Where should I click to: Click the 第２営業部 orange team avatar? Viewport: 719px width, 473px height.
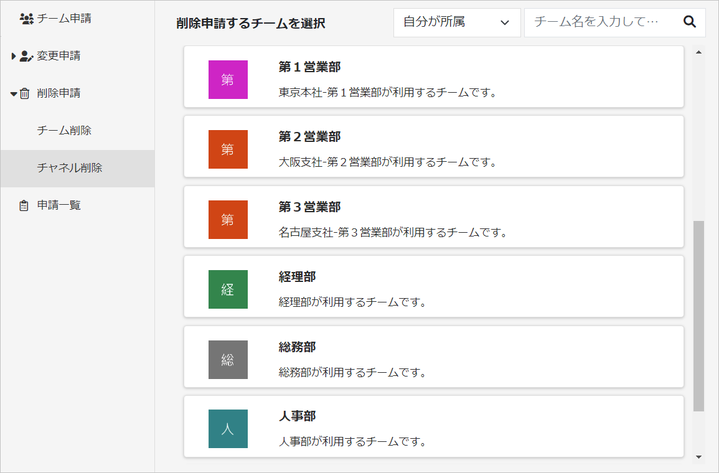pyautogui.click(x=228, y=149)
